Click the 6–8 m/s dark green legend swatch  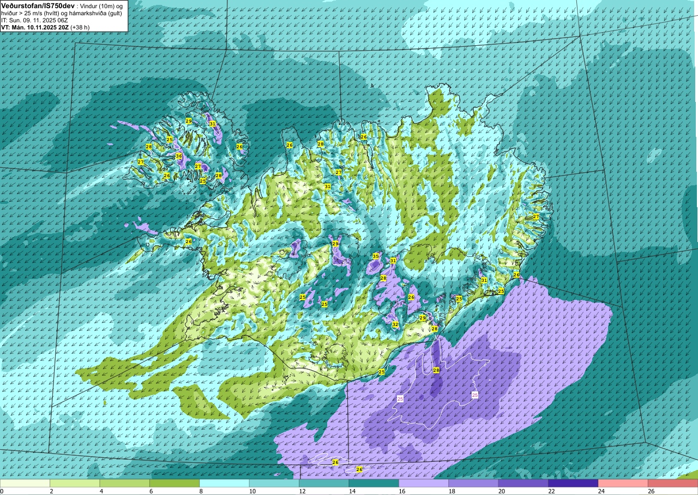click(x=174, y=483)
